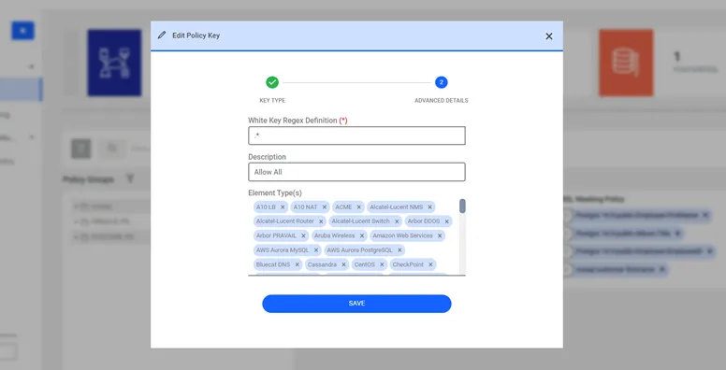Remove the A10 NAT tag
Image resolution: width=726 pixels, height=370 pixels.
tap(325, 207)
